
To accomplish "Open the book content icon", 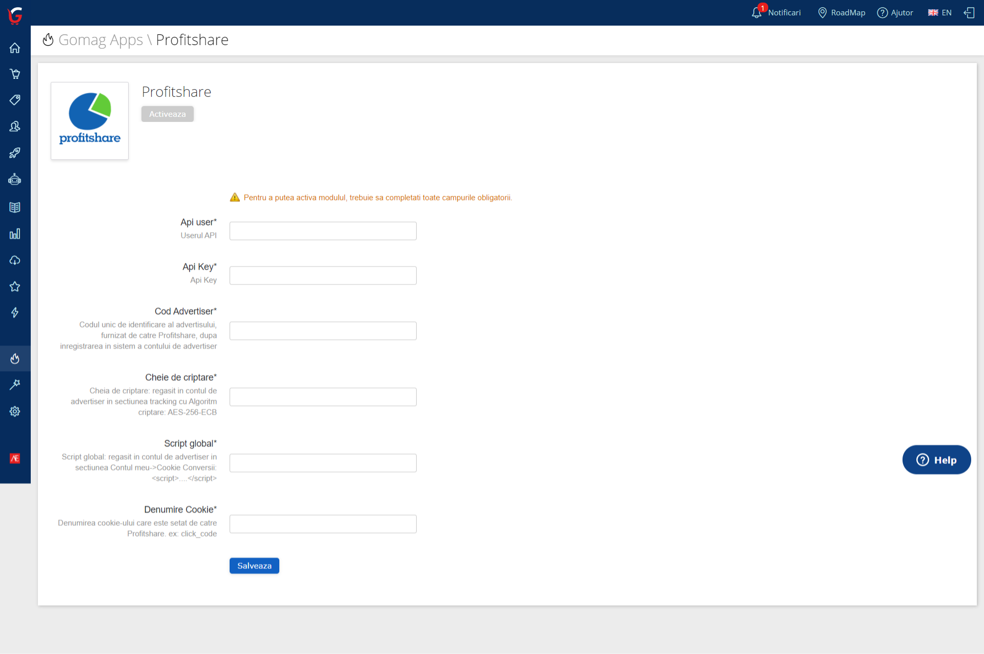I will 15,207.
